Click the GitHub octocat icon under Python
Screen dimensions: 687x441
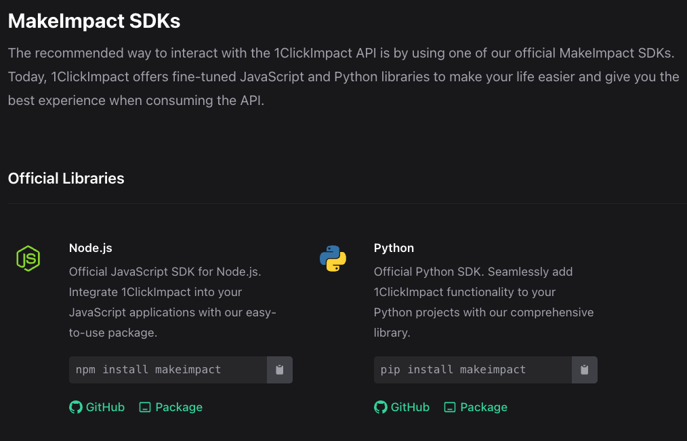click(380, 407)
